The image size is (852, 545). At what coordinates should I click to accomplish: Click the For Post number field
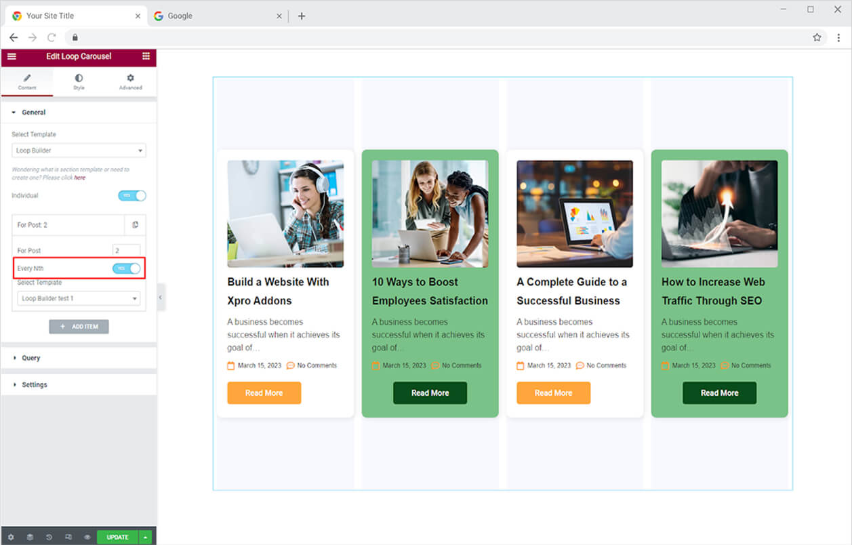126,251
